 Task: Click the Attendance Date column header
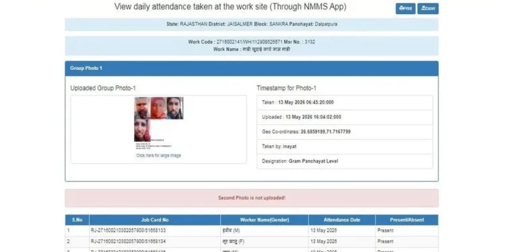(341, 220)
